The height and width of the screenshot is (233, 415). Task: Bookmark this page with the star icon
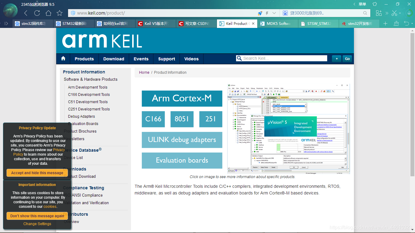60,13
